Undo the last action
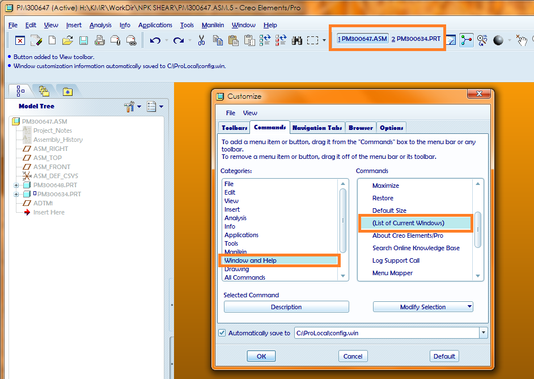Screen dimensions: 534x379 pos(155,40)
